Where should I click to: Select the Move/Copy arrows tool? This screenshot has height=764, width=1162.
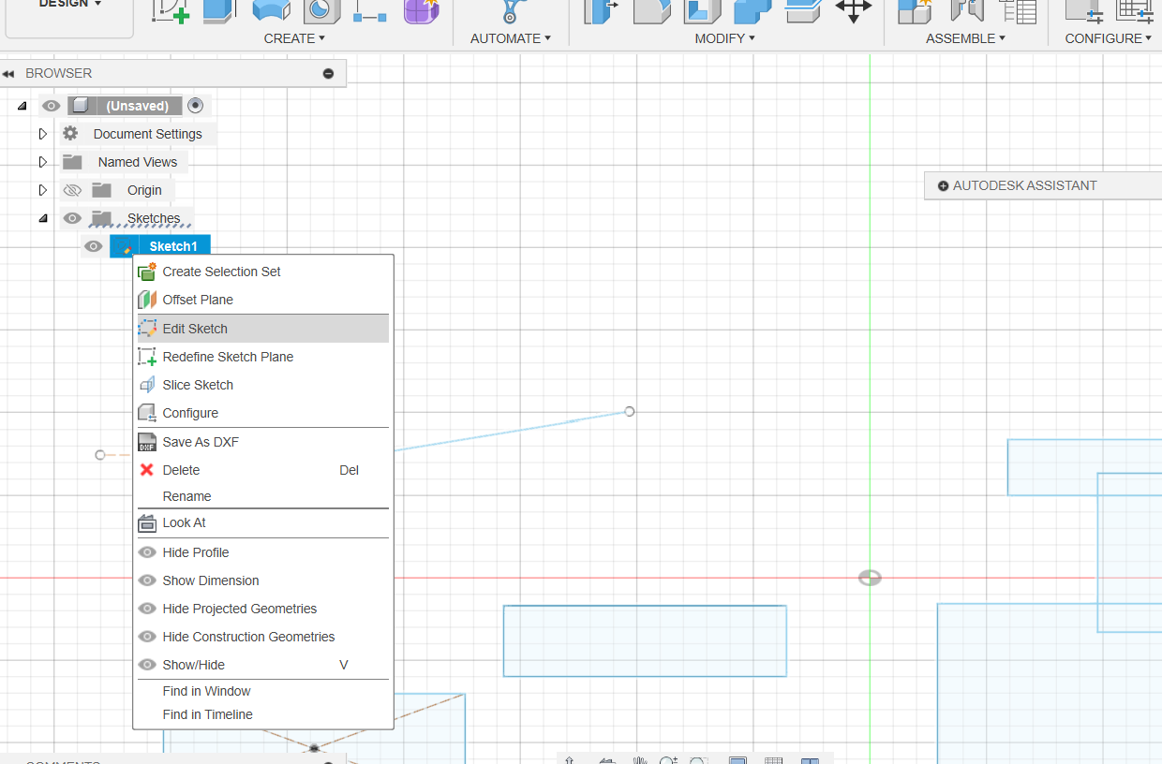pos(853,10)
